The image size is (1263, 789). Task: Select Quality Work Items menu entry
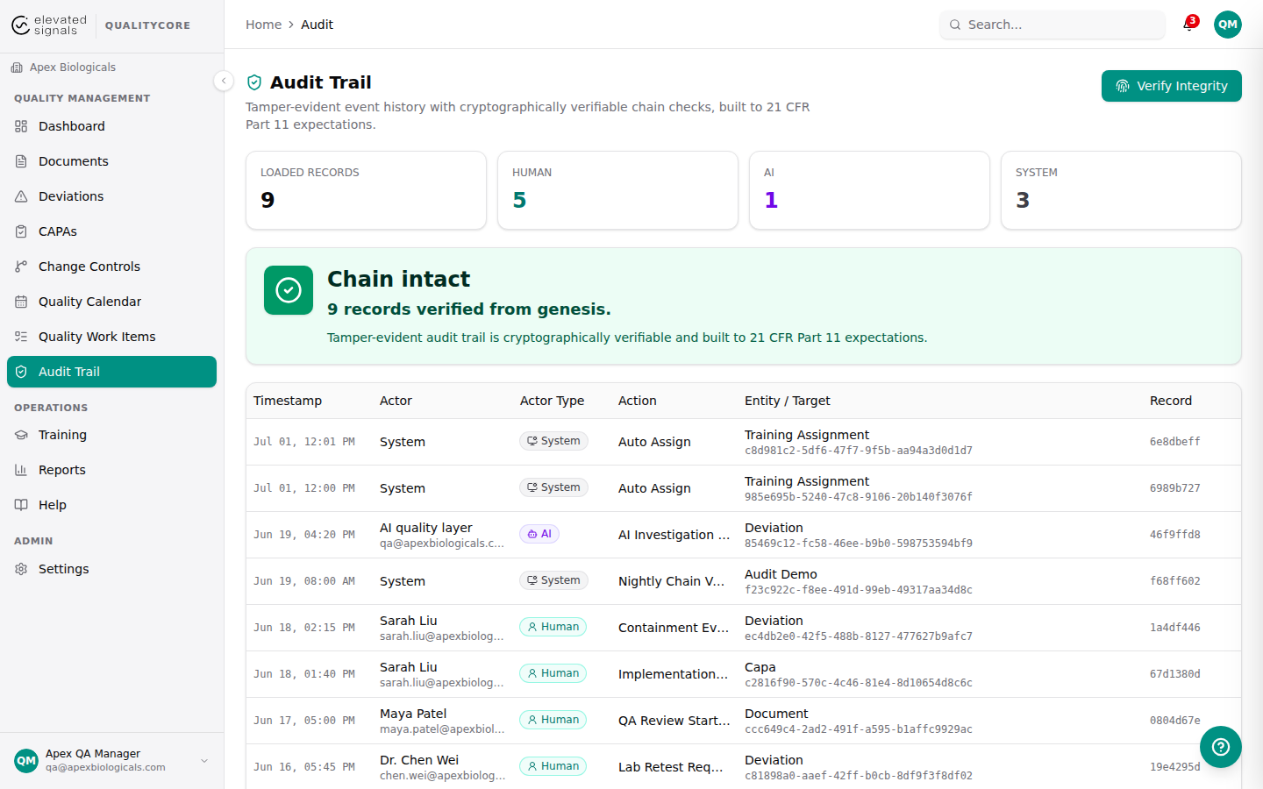111,337
